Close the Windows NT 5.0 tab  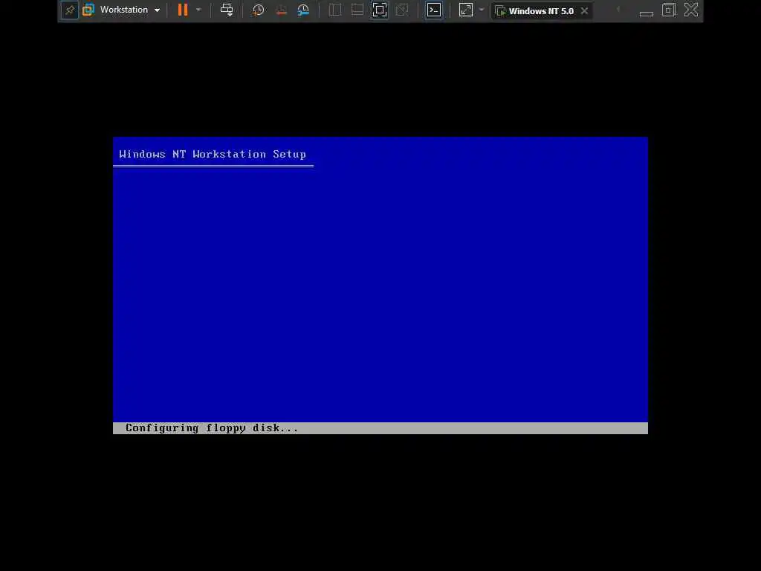pyautogui.click(x=584, y=10)
